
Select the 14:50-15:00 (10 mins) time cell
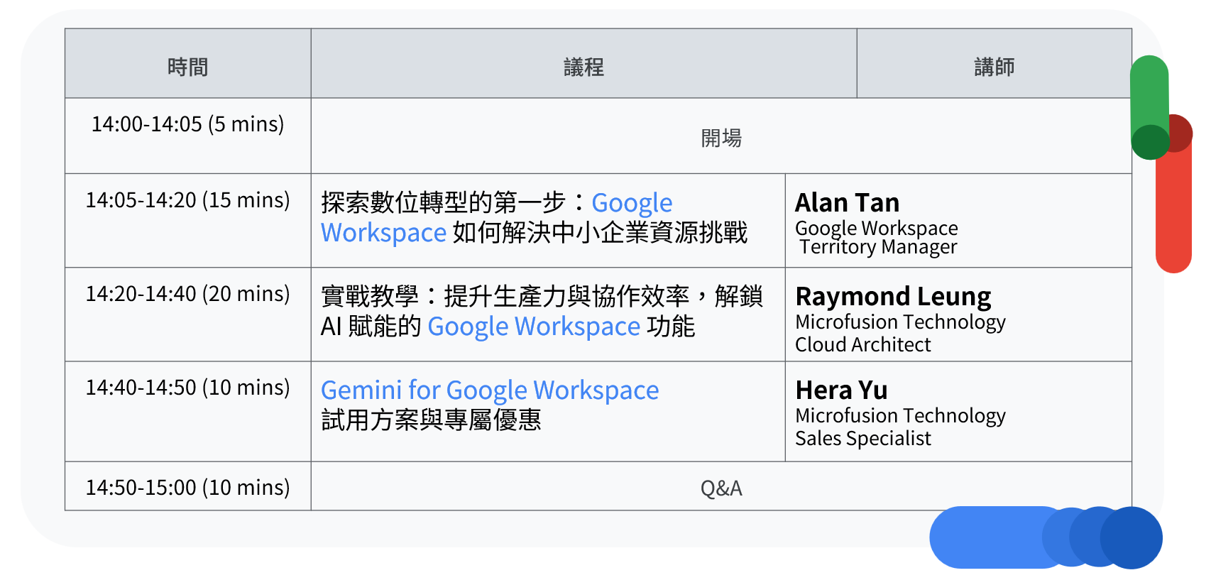click(x=187, y=488)
